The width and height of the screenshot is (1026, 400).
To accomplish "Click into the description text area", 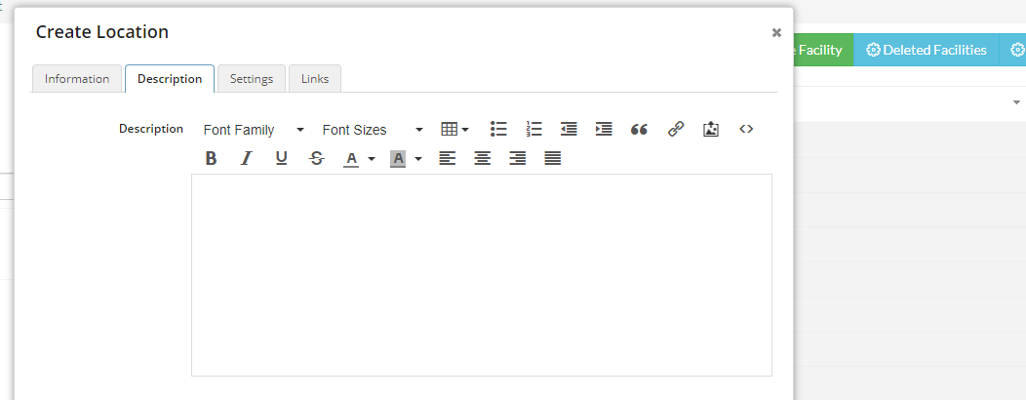I will 482,275.
